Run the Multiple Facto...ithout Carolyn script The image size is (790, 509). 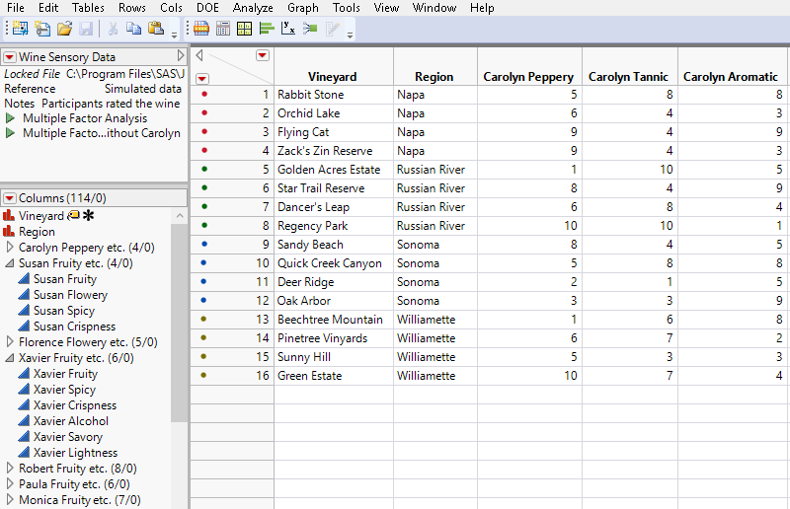tap(10, 133)
